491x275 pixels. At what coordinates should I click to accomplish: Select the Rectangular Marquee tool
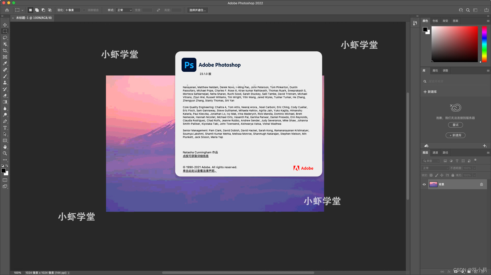click(x=5, y=31)
